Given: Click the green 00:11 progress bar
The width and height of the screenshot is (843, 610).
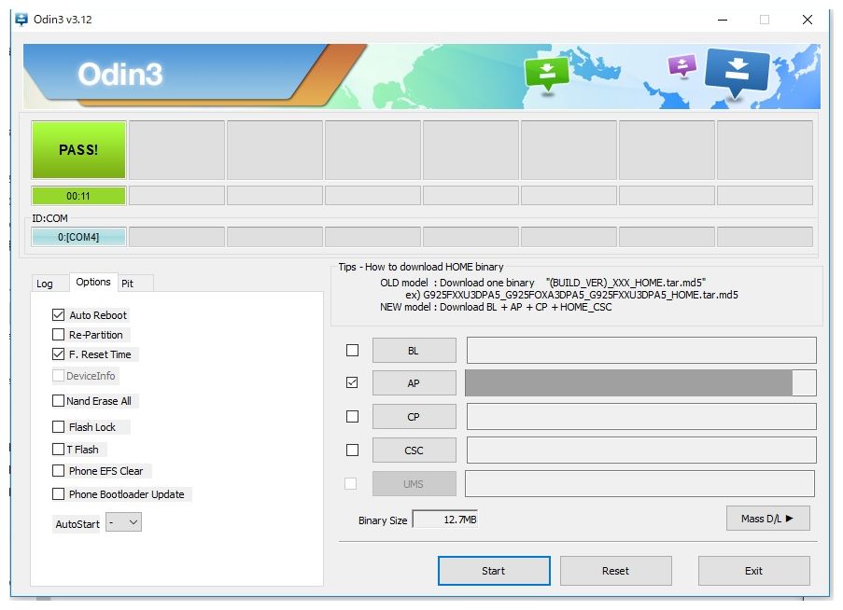Looking at the screenshot, I should pyautogui.click(x=78, y=196).
